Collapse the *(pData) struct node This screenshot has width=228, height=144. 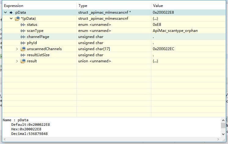[11, 19]
